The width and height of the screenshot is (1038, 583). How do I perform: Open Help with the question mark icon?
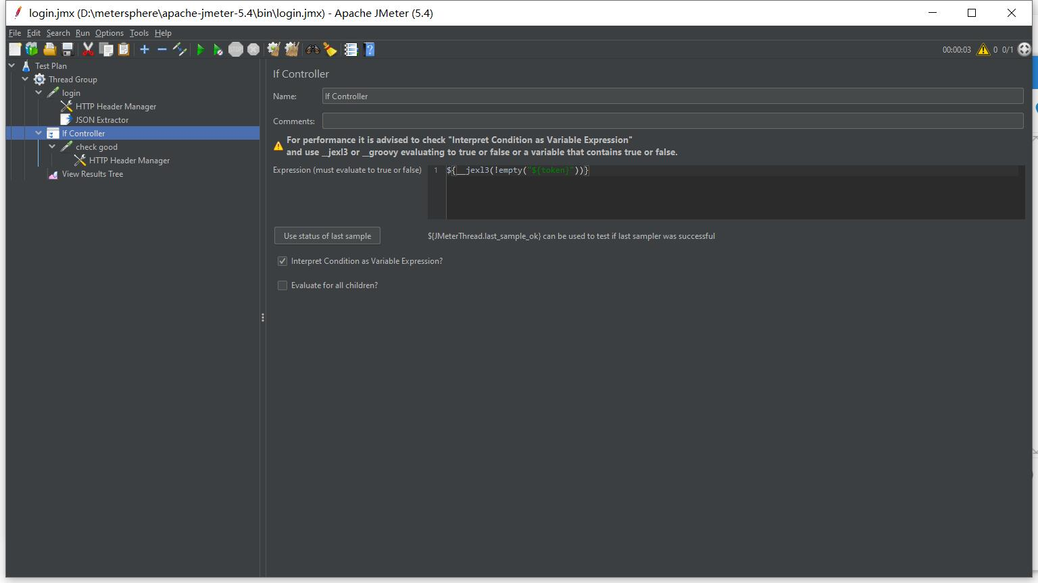click(x=369, y=49)
